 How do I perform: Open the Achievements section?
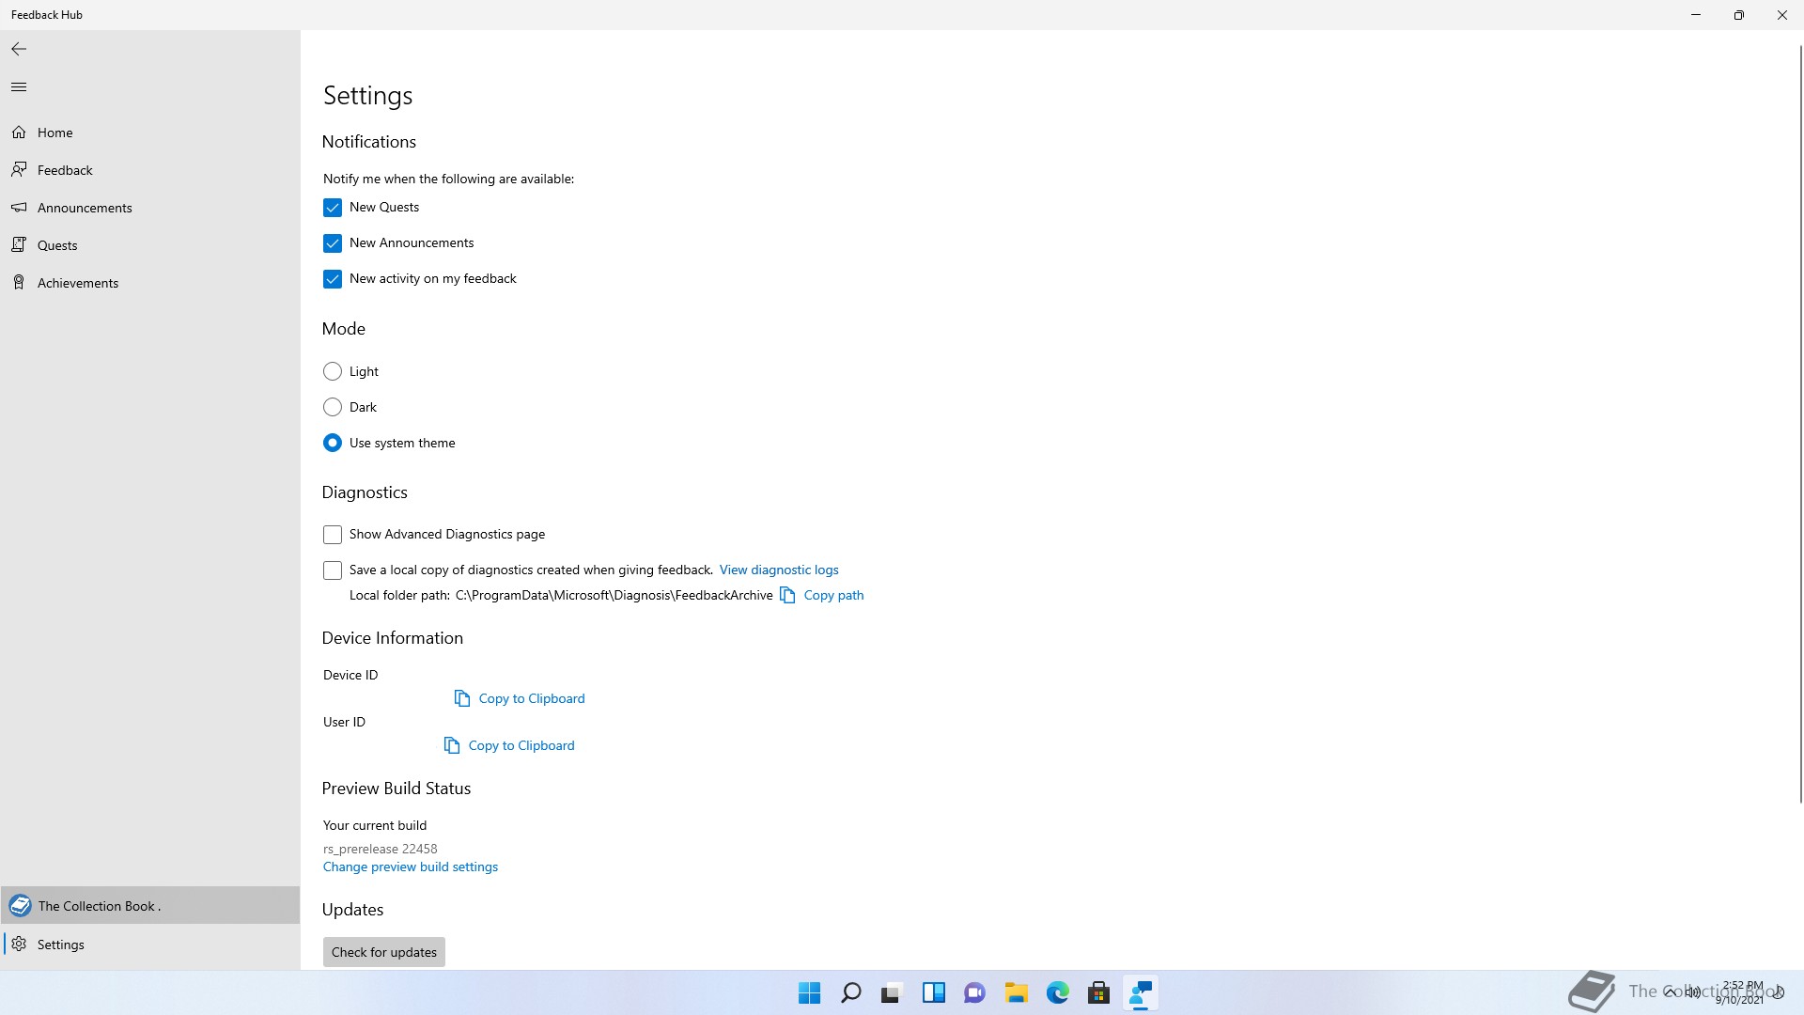click(x=150, y=283)
